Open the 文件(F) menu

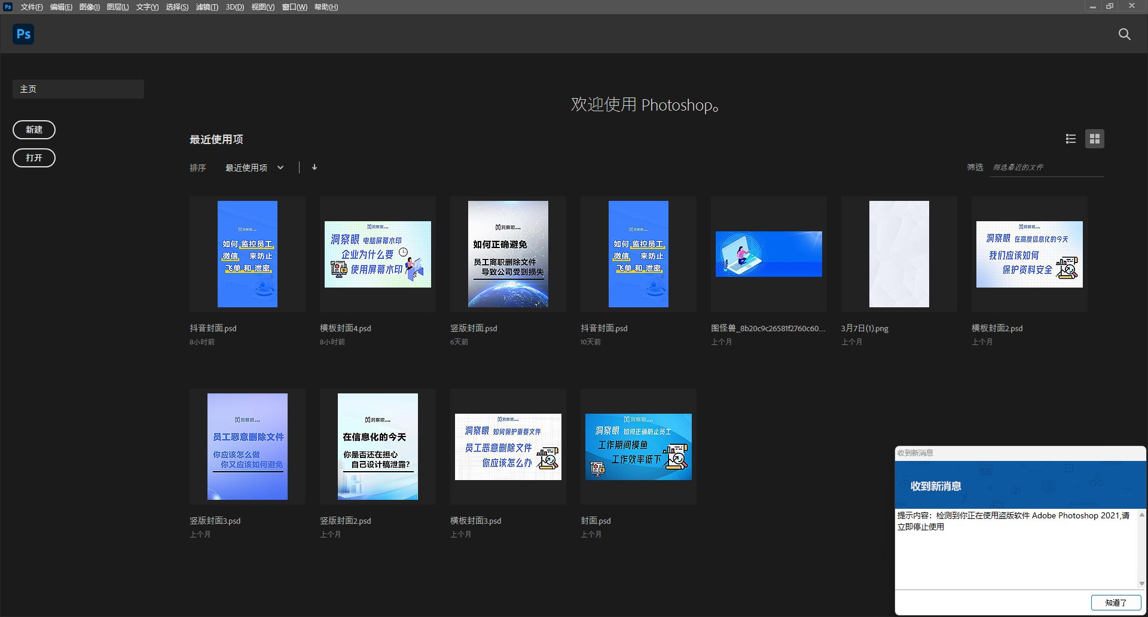(x=32, y=7)
